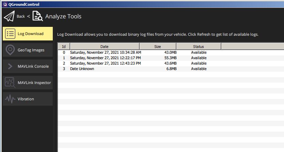Open the Vibration page
Screen dimensions: 284x152
(28, 99)
